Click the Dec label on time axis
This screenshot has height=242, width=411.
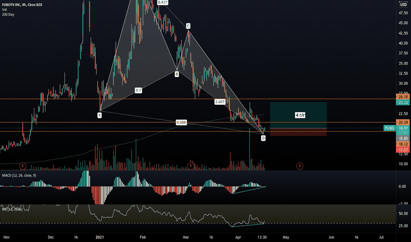51,237
